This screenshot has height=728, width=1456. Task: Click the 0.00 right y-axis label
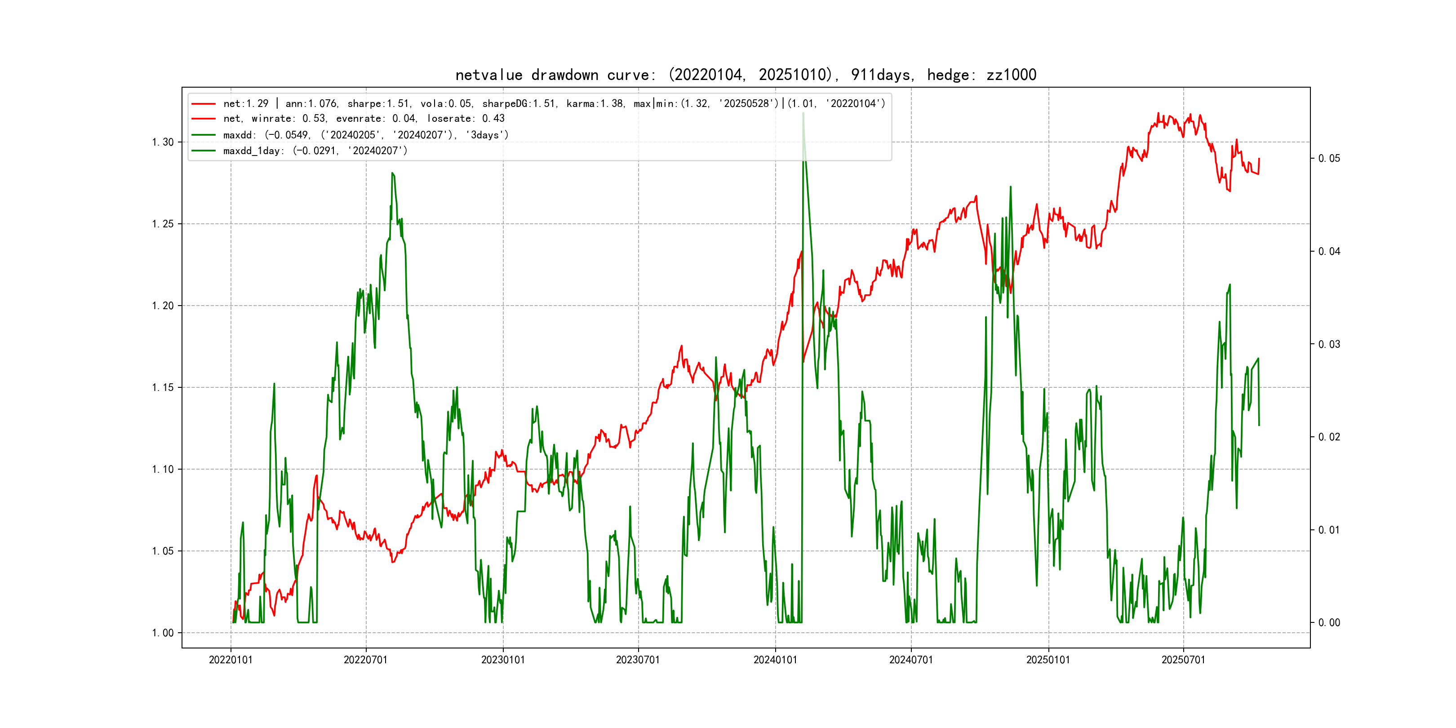pos(1329,623)
